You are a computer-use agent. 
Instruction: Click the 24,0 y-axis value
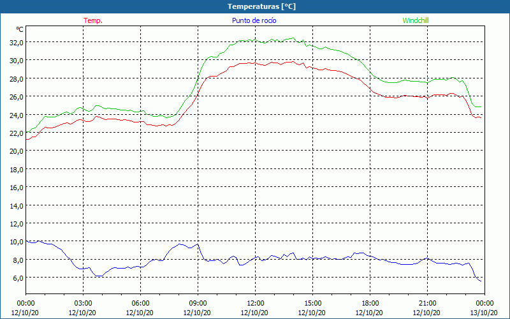click(17, 115)
